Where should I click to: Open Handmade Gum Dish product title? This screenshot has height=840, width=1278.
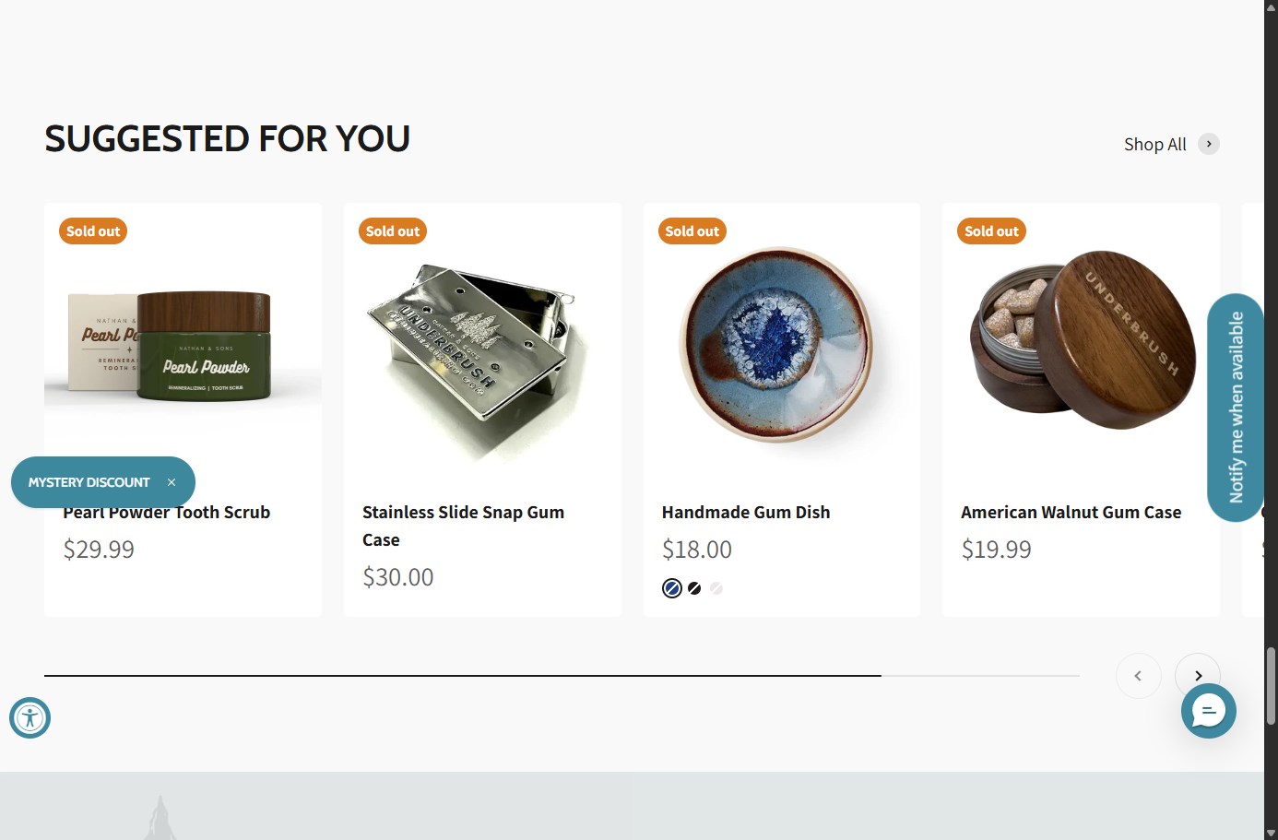(x=745, y=513)
